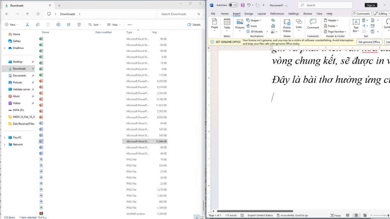The image size is (390, 219).
Task: Toggle the Details pane in Explorer
Action: 194,25
